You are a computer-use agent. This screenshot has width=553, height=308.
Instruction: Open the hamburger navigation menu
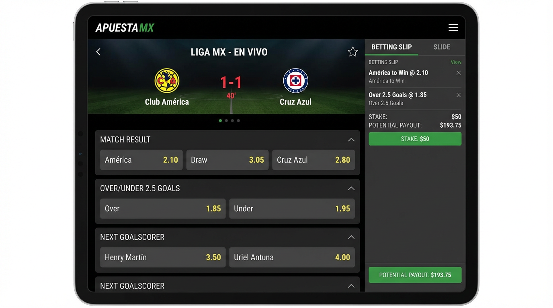453,27
